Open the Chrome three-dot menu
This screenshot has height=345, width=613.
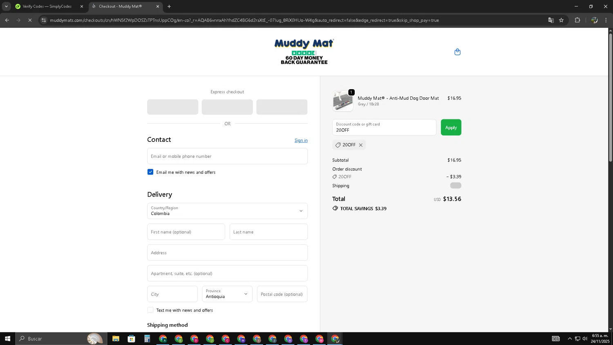coord(606,20)
